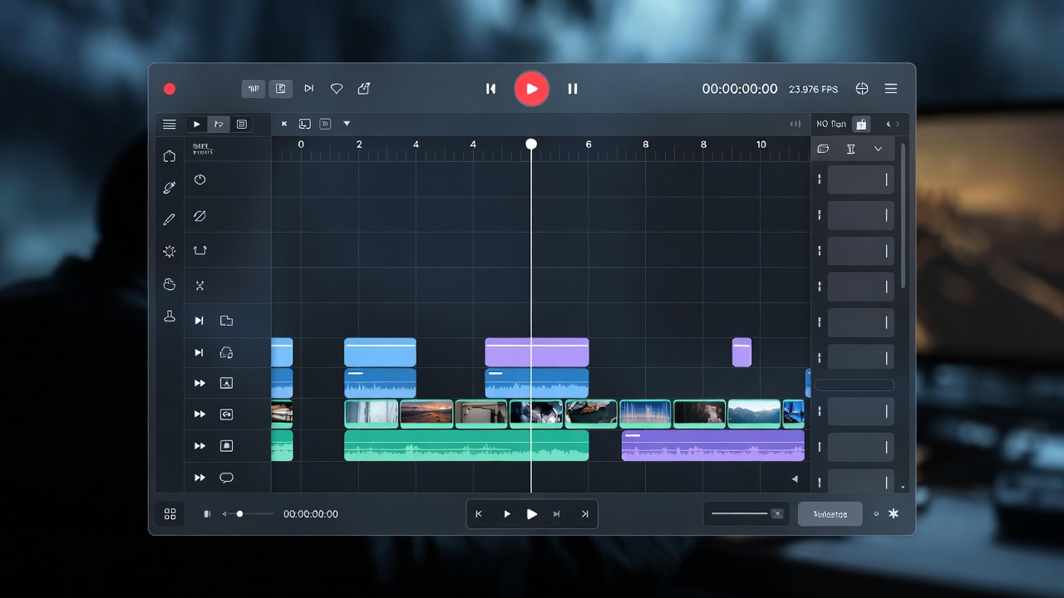Click the Render button at bottom right
1064x598 pixels.
tap(830, 513)
